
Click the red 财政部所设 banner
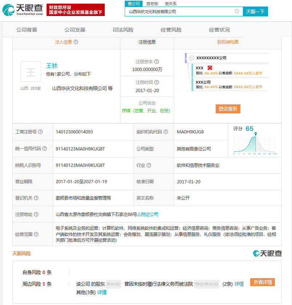(76, 10)
